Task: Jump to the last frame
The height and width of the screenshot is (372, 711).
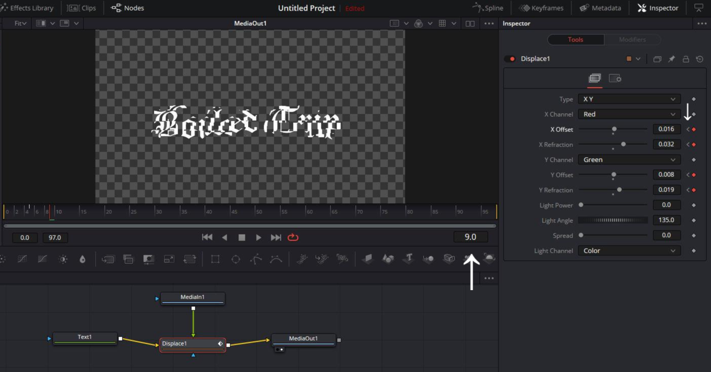Action: [276, 237]
